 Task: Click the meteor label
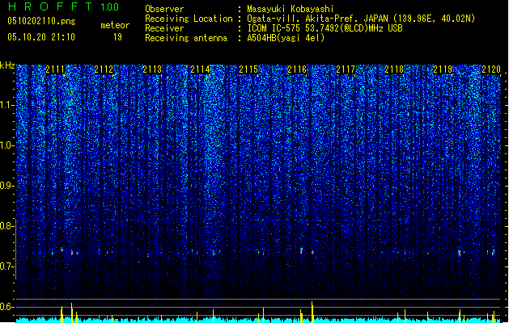(115, 25)
